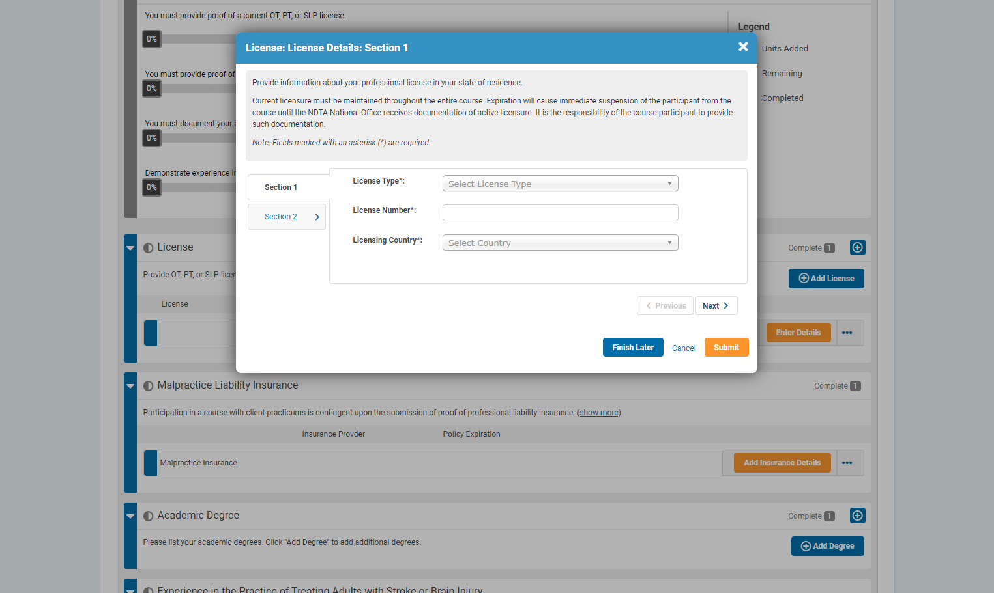Close the License Details dialog with X
Screen dimensions: 994x593
click(x=743, y=47)
